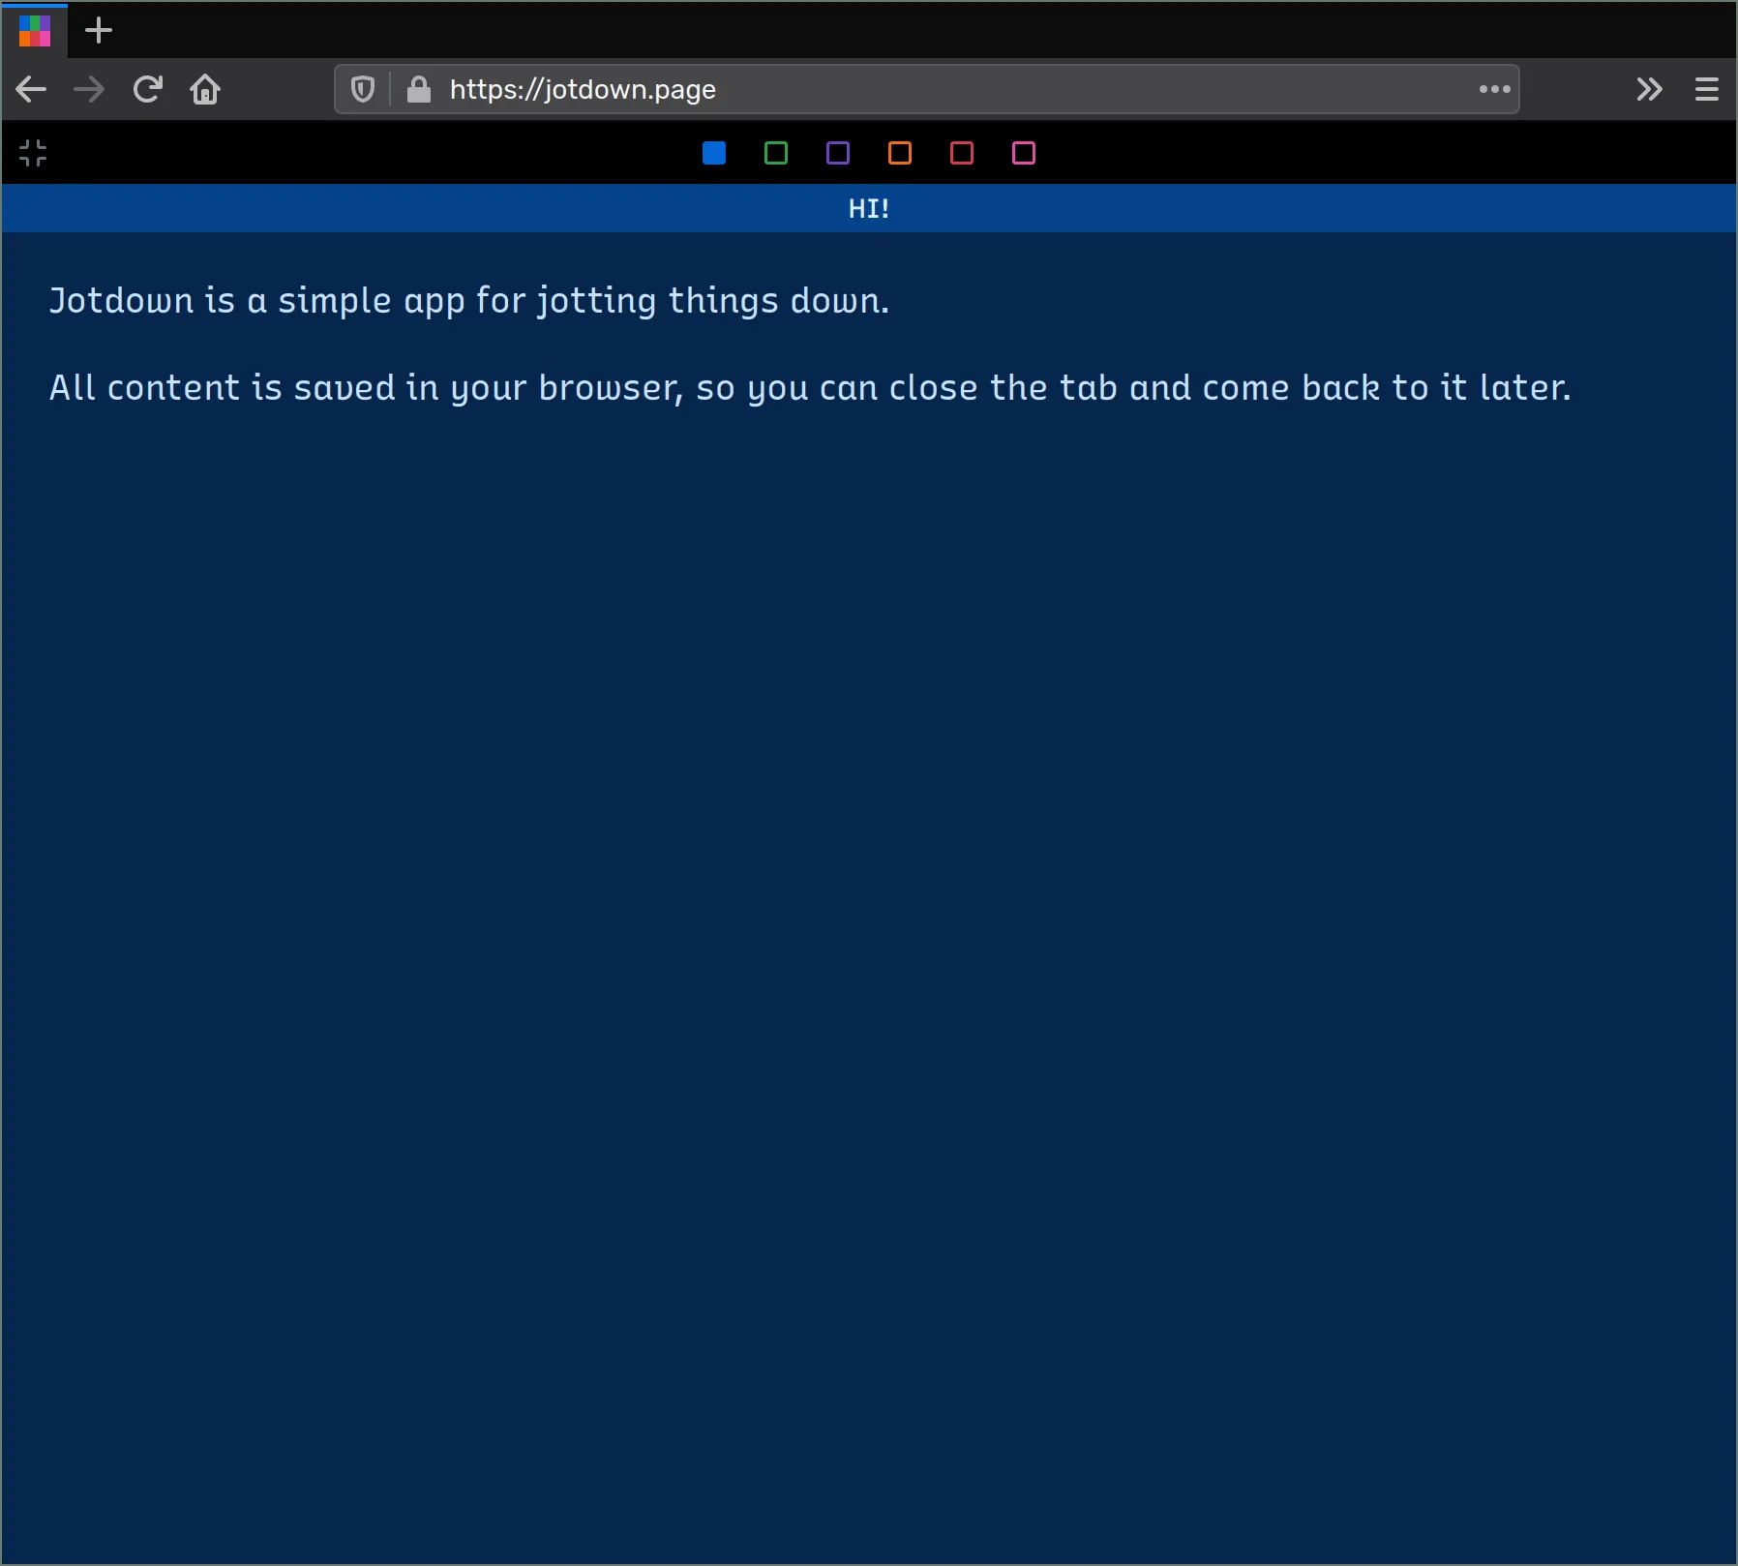Click the tracking protection shield icon
This screenshot has width=1738, height=1566.
coord(362,89)
